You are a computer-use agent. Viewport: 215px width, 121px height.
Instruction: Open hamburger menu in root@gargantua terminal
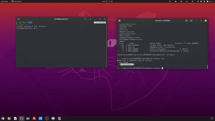click(90, 19)
